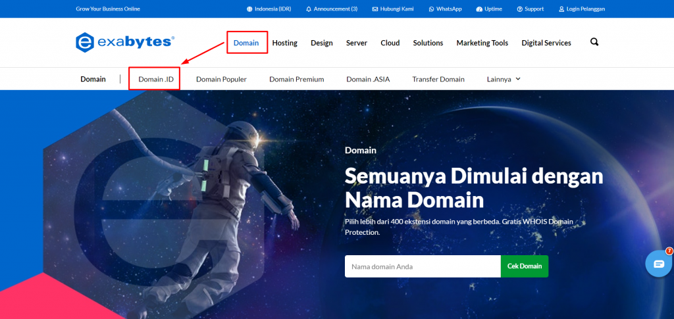This screenshot has height=319, width=674.
Task: Expand the Lainnya dropdown chevron
Action: (x=518, y=78)
